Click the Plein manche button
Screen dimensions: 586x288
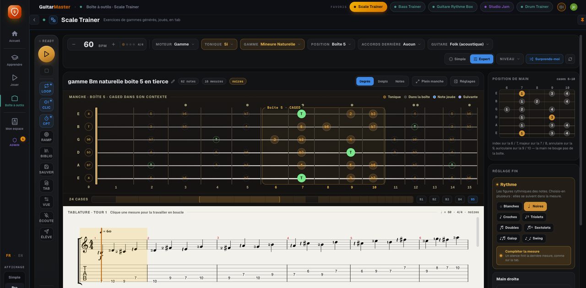pyautogui.click(x=429, y=81)
